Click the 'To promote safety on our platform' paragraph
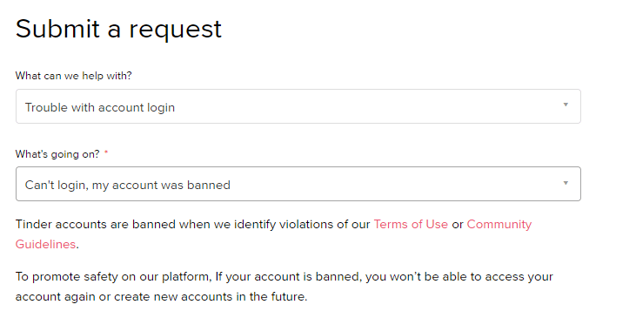 284,287
